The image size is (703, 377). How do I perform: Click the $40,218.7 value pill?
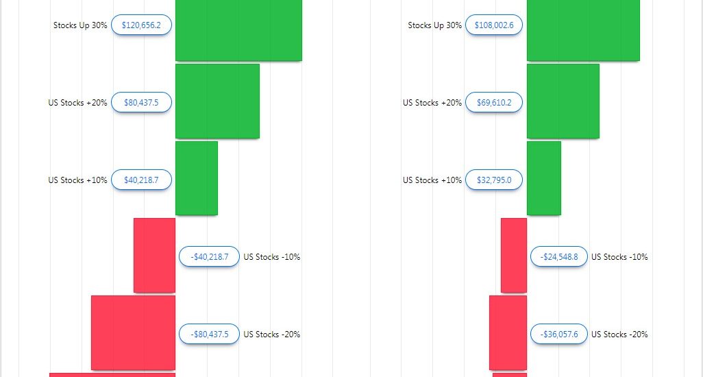click(141, 180)
